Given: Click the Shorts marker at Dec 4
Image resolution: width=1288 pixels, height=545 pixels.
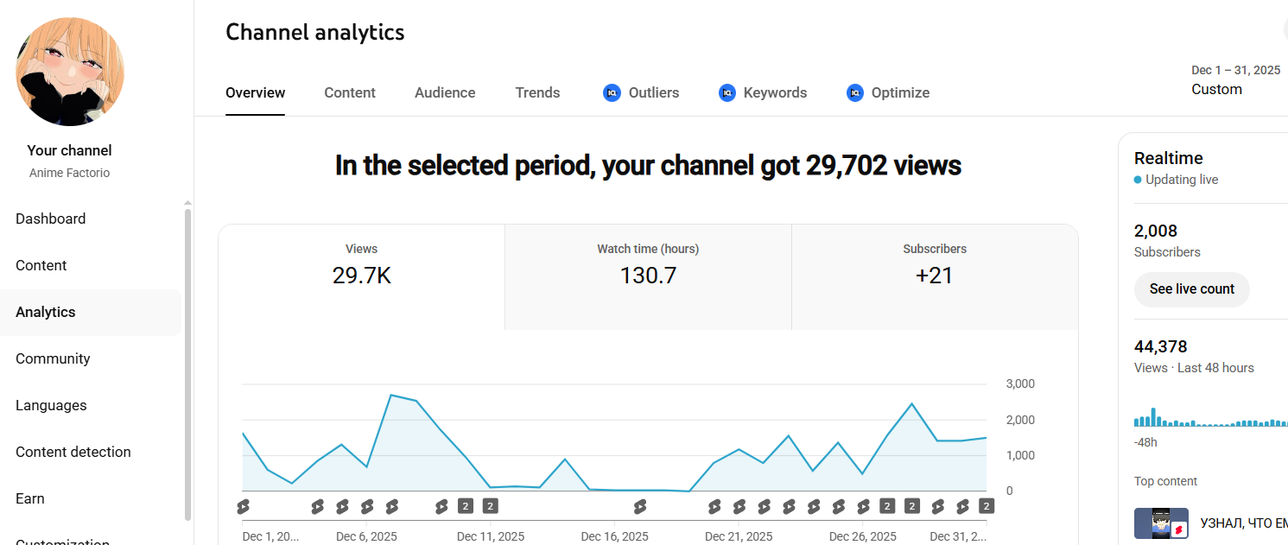Looking at the screenshot, I should [317, 506].
